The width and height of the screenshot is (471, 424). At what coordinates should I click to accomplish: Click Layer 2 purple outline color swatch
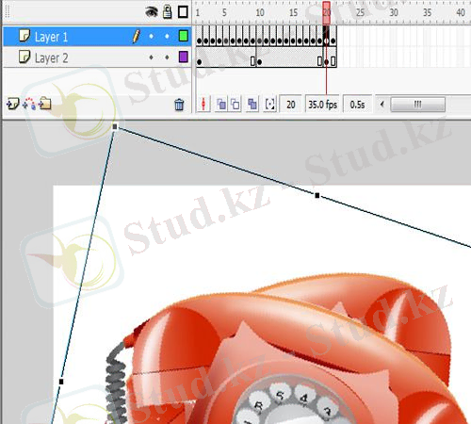click(184, 57)
